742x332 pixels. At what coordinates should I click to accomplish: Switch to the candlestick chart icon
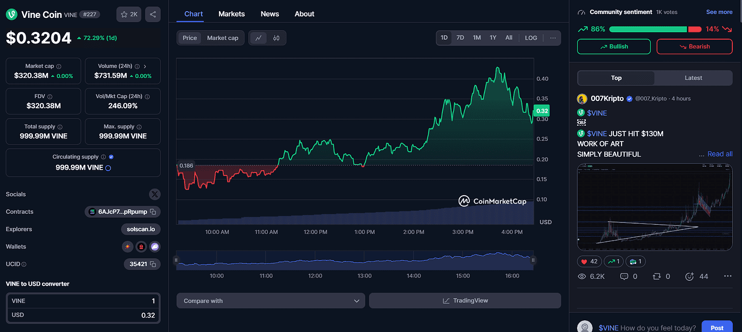pos(276,38)
